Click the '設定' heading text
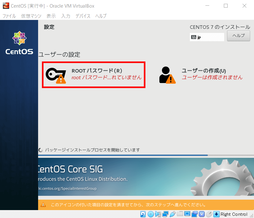This screenshot has width=254, height=218. point(49,27)
